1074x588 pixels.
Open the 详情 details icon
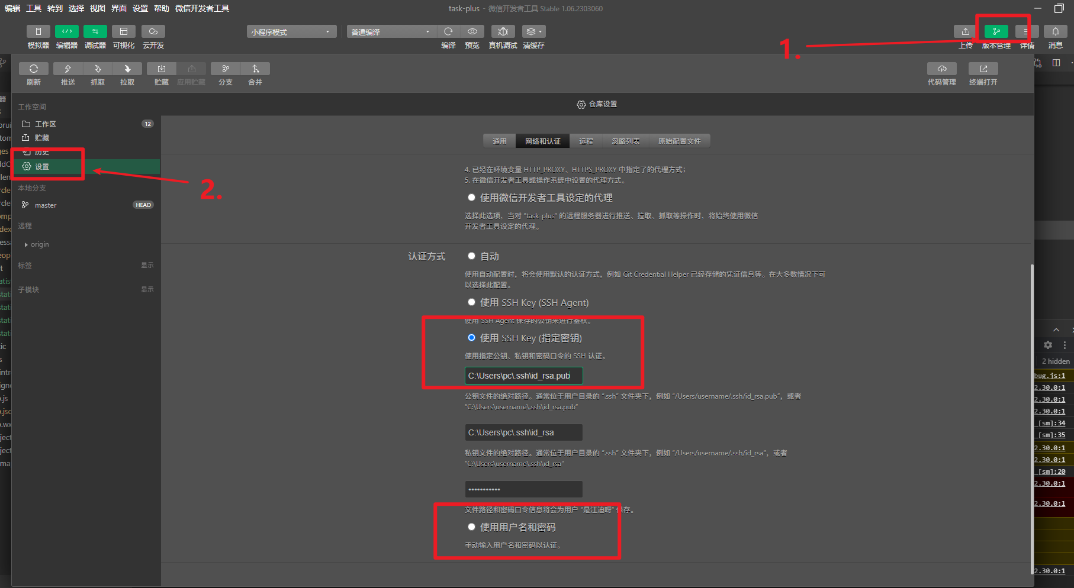(x=1026, y=31)
